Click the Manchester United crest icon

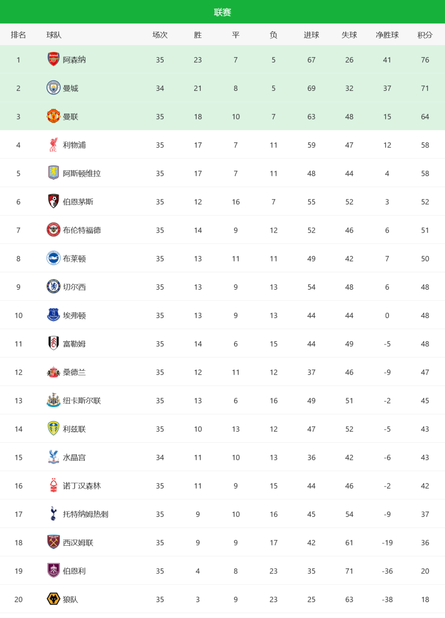pyautogui.click(x=54, y=116)
